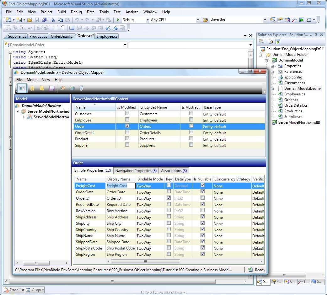The height and width of the screenshot is (295, 327).
Task: Click the green arrow window icon in Visual Studio toolbar
Action: click(302, 20)
